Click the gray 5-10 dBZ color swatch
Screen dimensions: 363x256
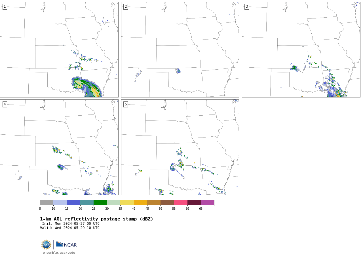pyautogui.click(x=47, y=203)
